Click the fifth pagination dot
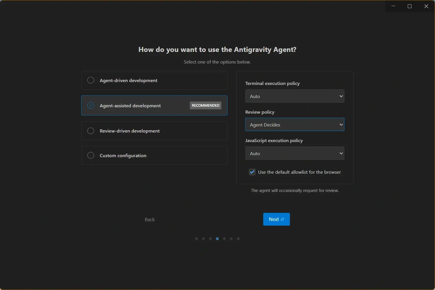 click(x=224, y=239)
